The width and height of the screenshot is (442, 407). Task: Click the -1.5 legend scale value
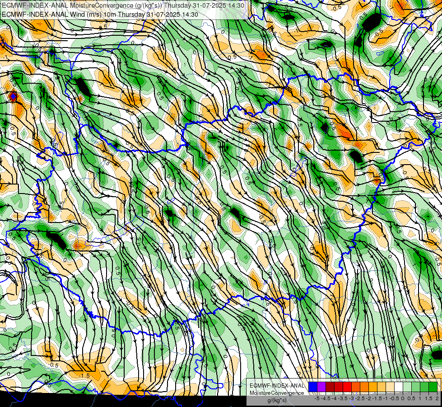[x=377, y=398]
